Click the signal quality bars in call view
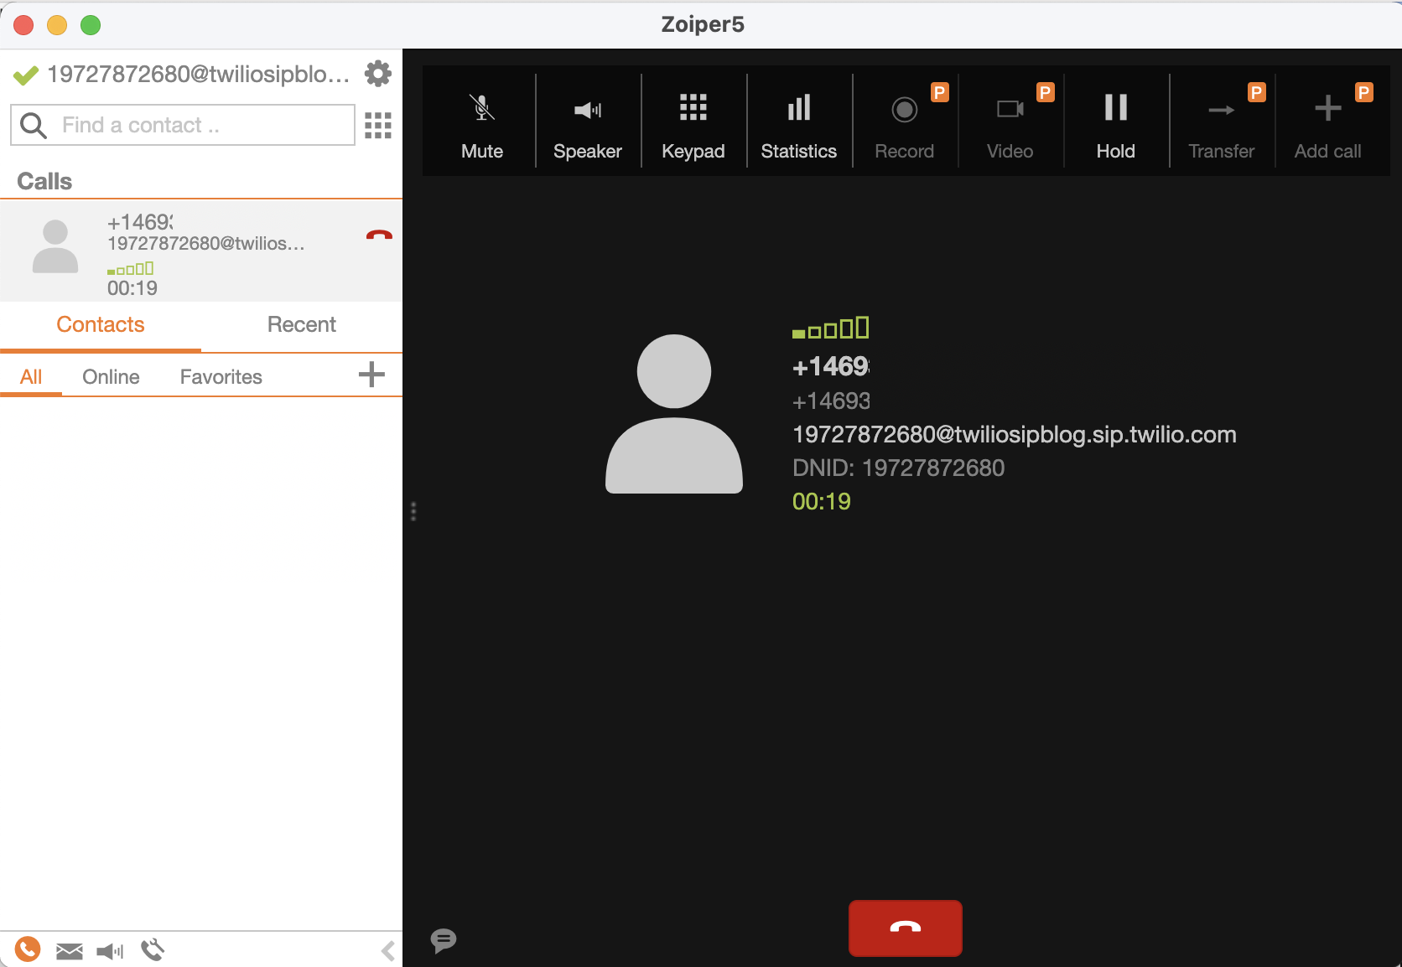Image resolution: width=1402 pixels, height=967 pixels. pyautogui.click(x=830, y=328)
